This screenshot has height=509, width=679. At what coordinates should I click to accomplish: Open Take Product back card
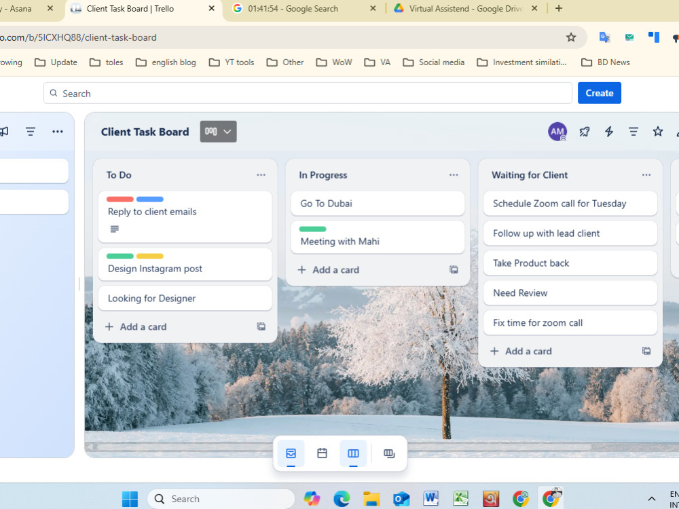(570, 263)
